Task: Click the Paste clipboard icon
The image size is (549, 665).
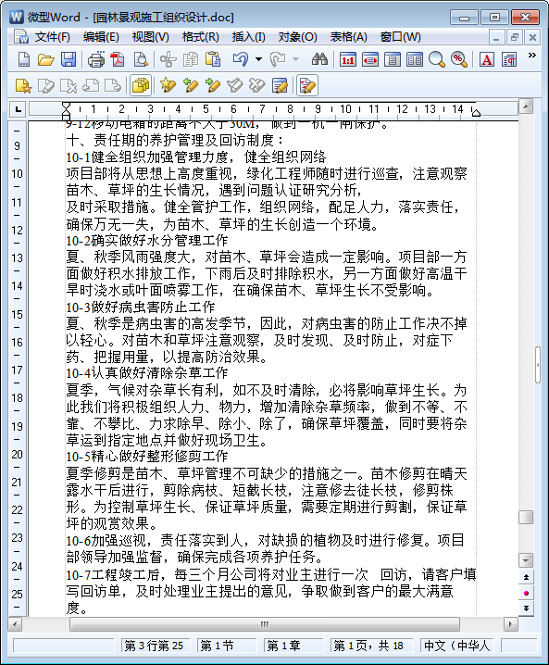Action: [x=213, y=60]
